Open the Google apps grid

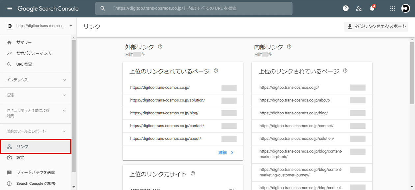click(x=392, y=9)
